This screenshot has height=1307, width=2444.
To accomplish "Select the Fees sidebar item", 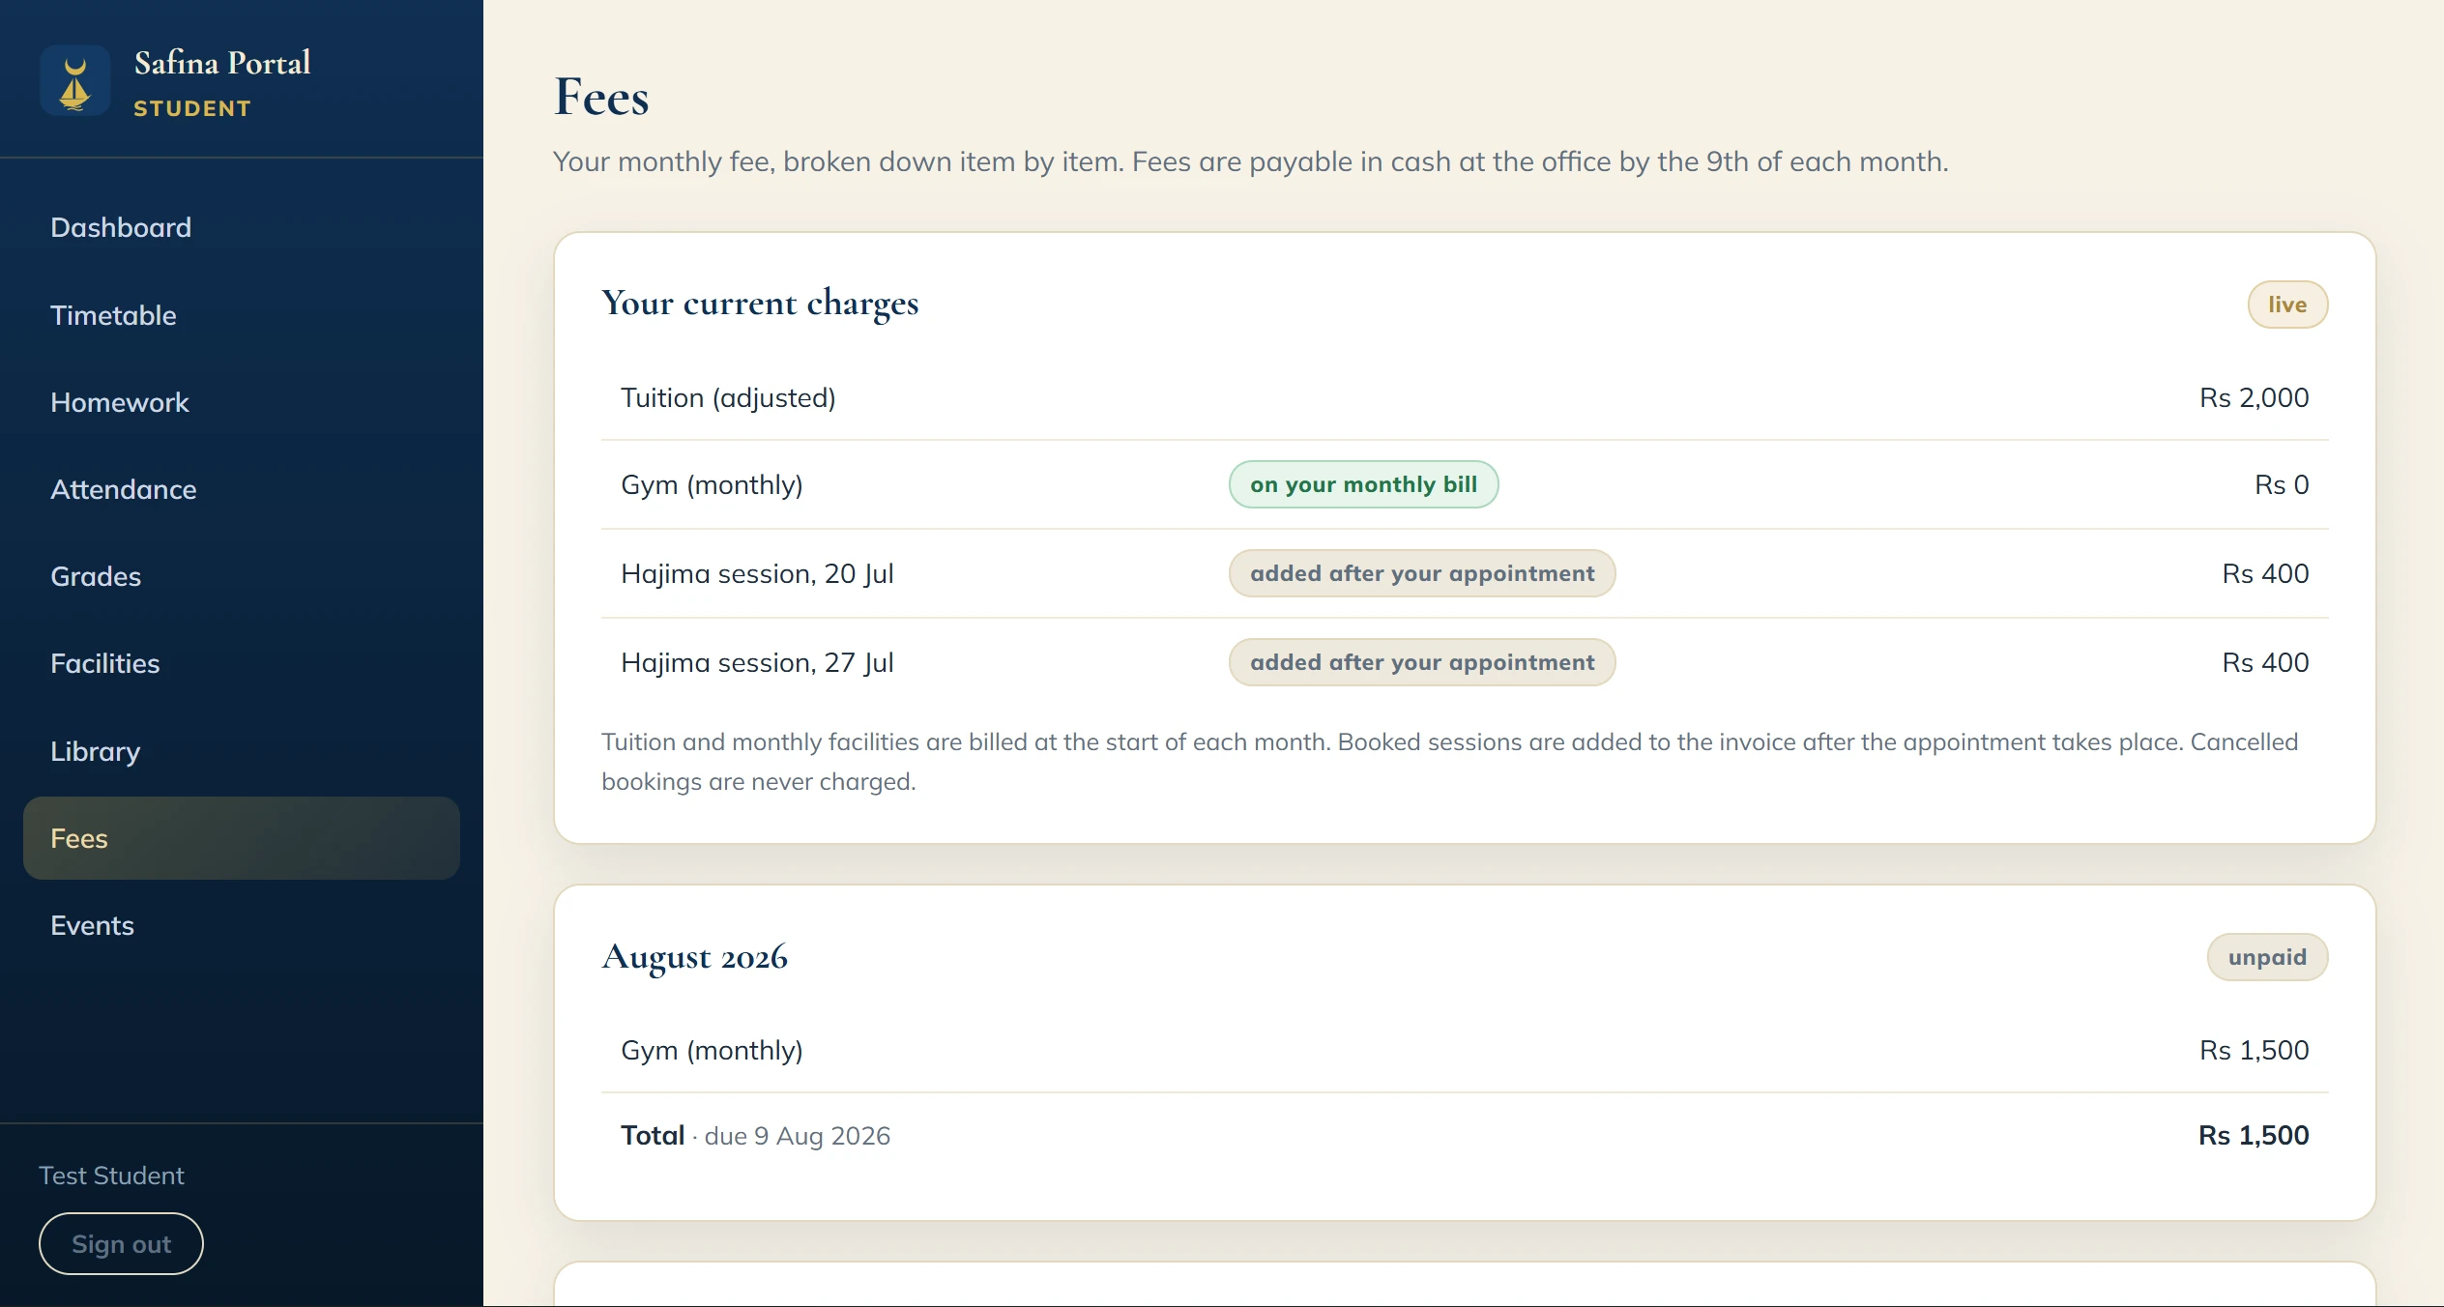I will (x=242, y=838).
